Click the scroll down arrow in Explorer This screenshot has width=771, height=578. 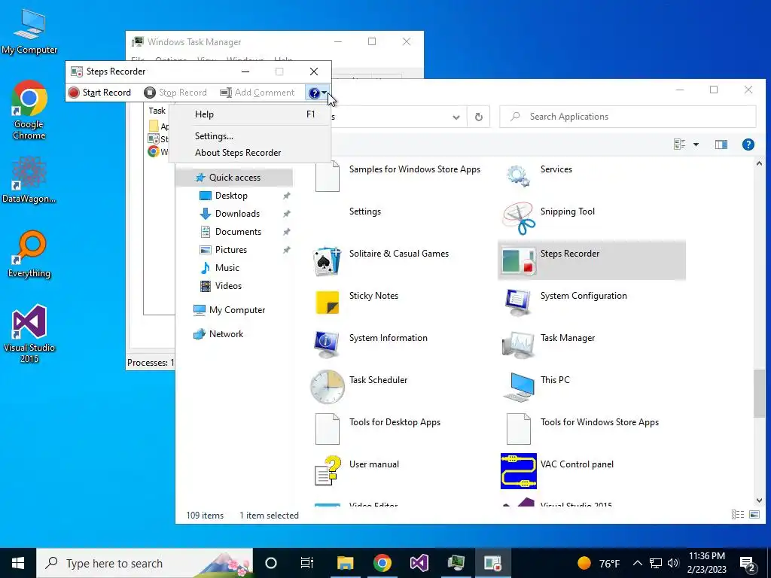coord(759,500)
